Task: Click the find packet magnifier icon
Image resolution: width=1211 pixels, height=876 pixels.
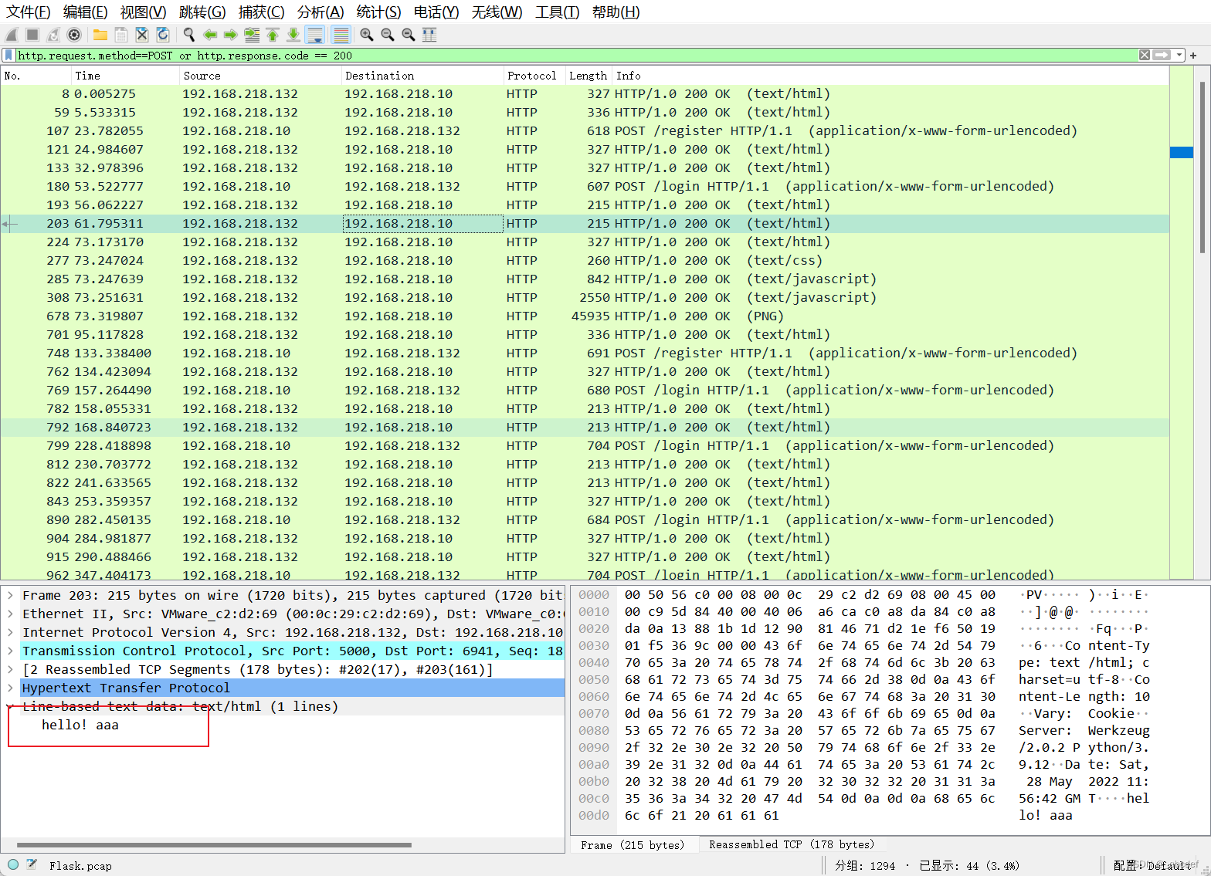Action: tap(189, 35)
